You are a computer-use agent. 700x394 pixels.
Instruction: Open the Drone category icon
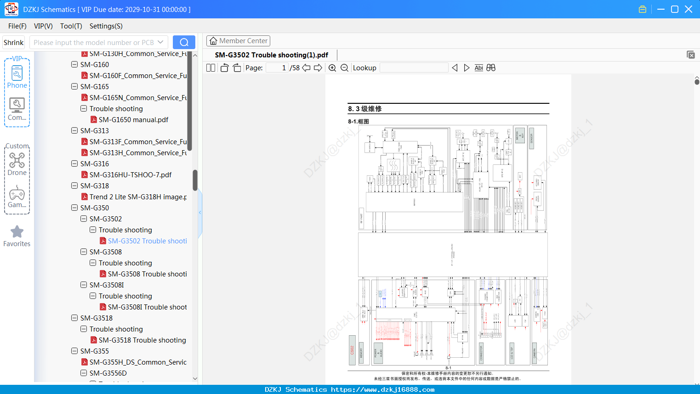pos(17,164)
